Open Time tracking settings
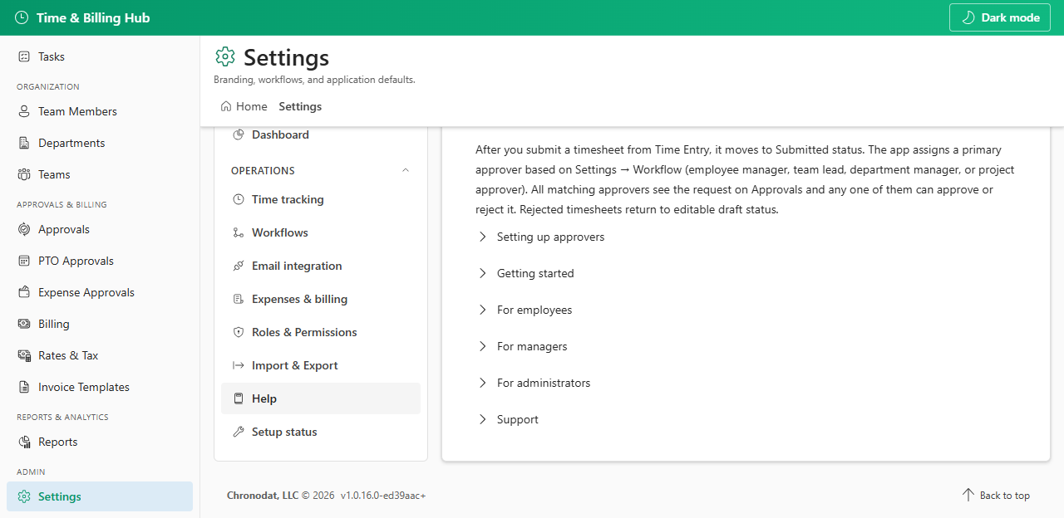This screenshot has width=1064, height=518. pyautogui.click(x=321, y=199)
